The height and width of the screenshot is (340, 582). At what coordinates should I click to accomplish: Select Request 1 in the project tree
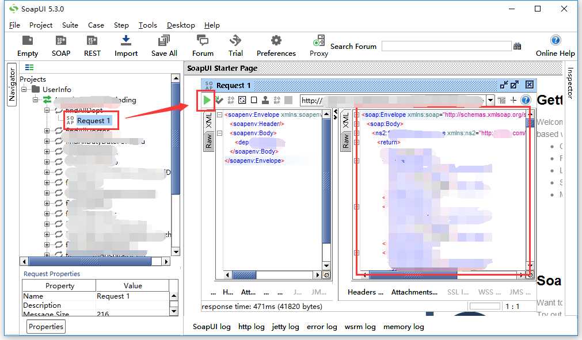tap(93, 120)
